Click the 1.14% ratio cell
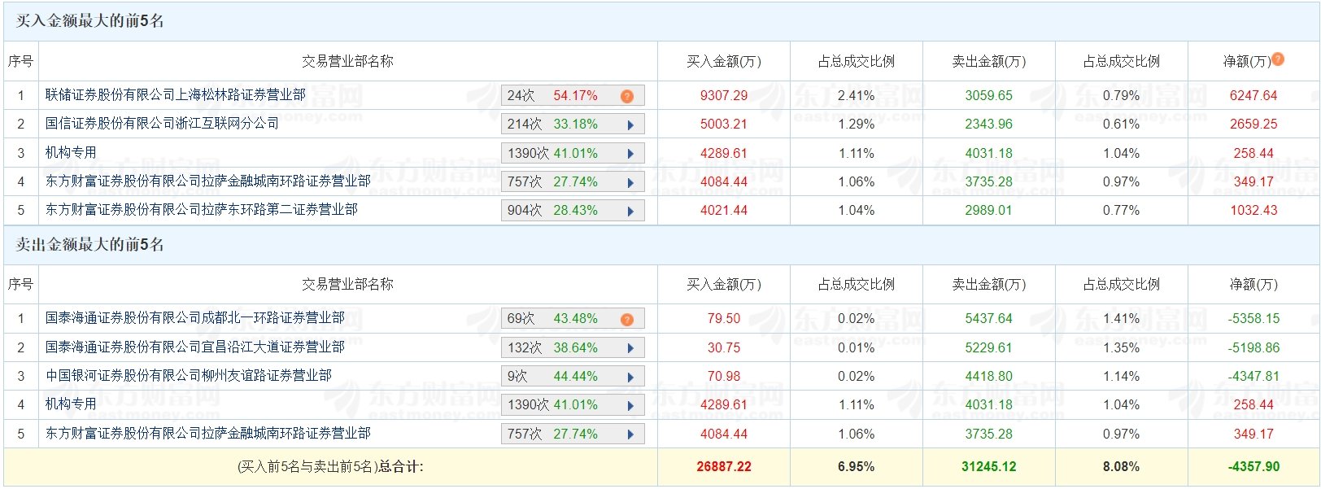The height and width of the screenshot is (489, 1321). click(x=1121, y=376)
